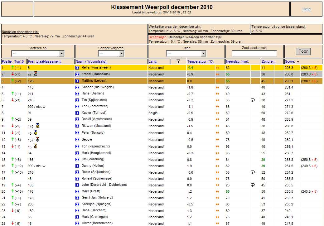The image size is (324, 226).
Task: Open the Sorteren op dropdown
Action: click(38, 54)
